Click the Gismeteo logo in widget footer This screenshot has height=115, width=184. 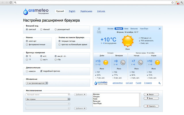(x=102, y=83)
